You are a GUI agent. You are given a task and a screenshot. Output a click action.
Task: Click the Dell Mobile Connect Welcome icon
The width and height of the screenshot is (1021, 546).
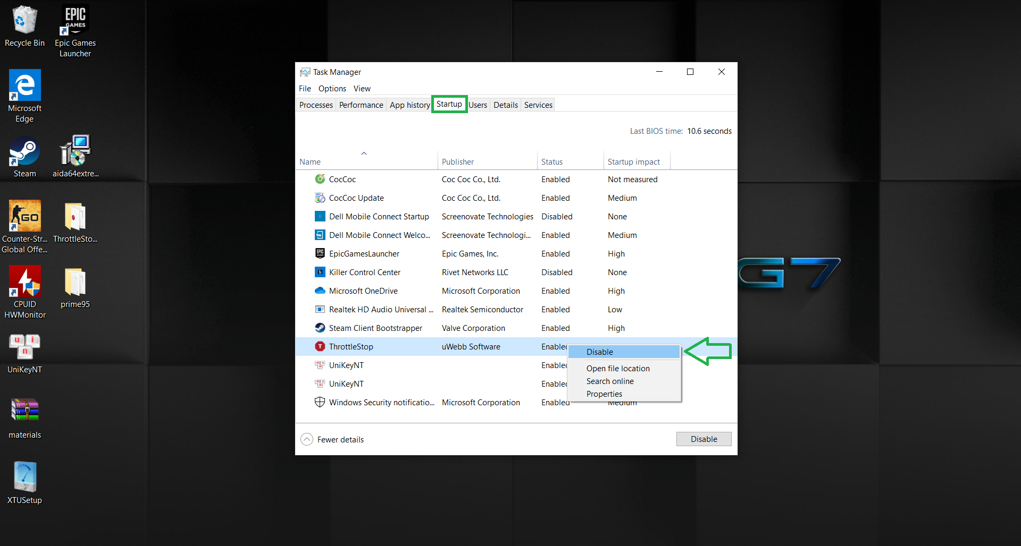point(320,235)
